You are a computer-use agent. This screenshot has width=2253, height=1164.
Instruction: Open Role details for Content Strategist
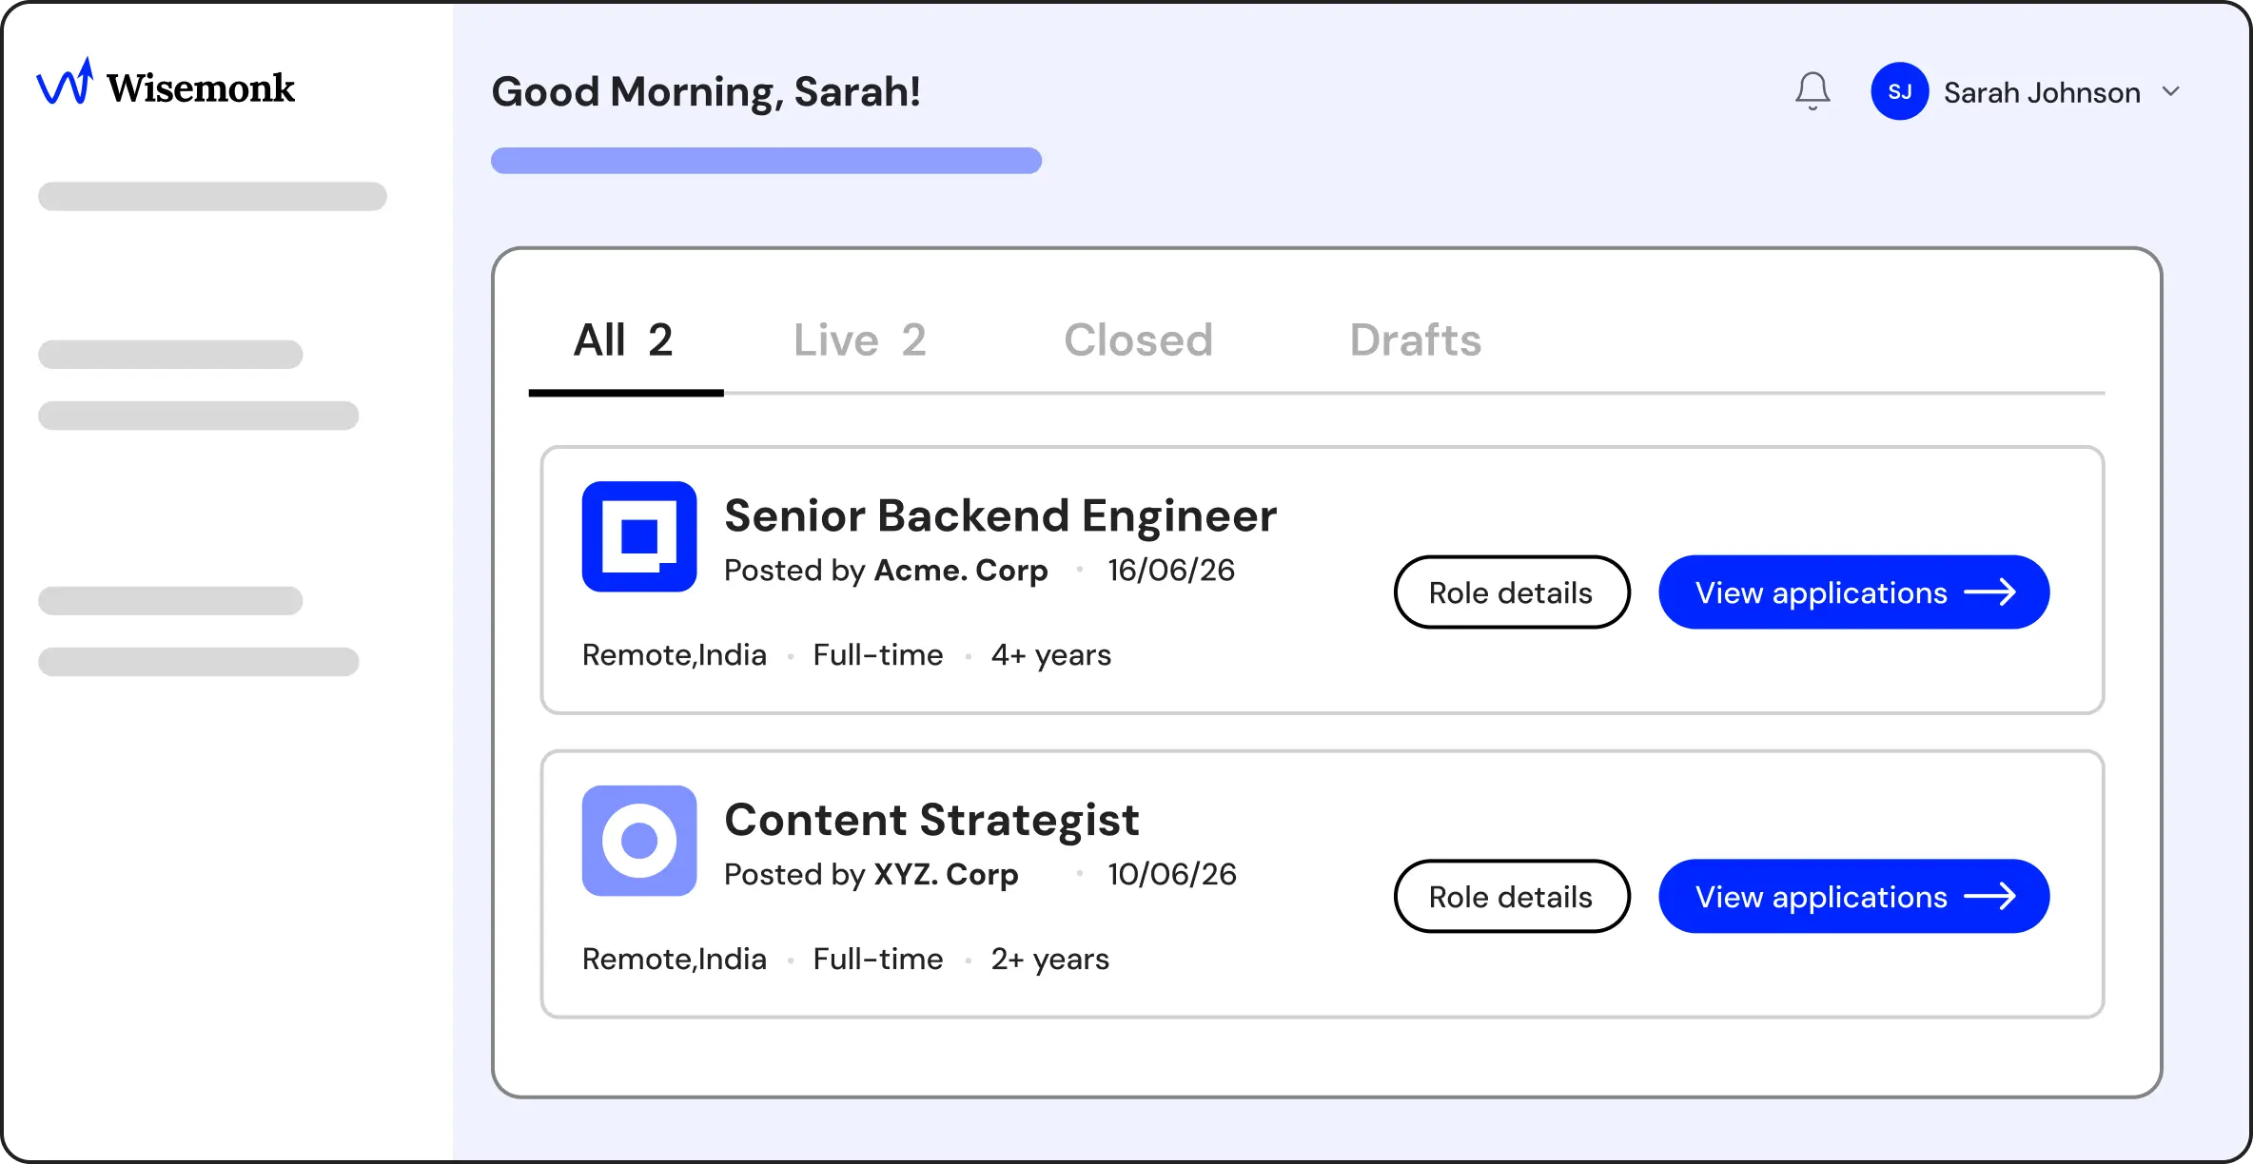point(1512,897)
